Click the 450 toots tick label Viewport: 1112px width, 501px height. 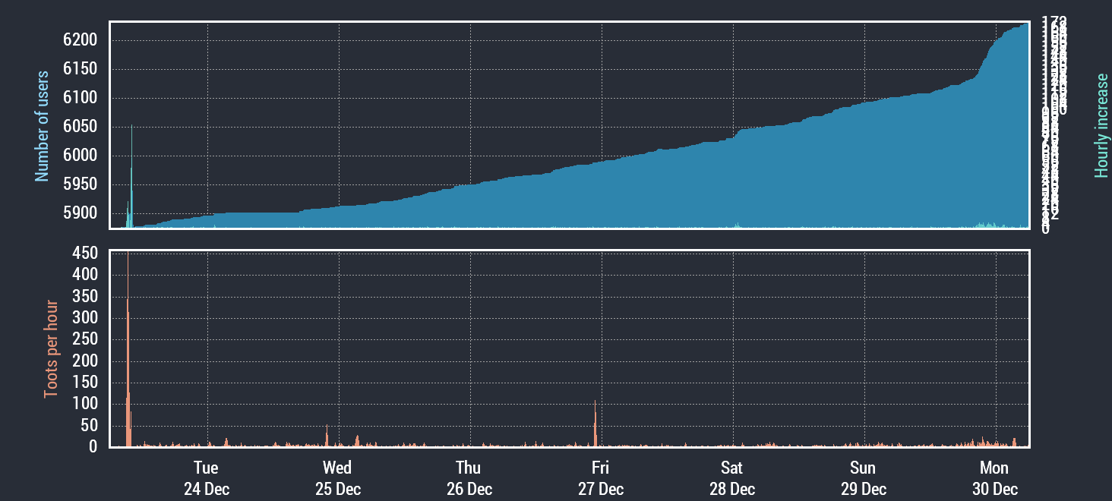pyautogui.click(x=84, y=254)
